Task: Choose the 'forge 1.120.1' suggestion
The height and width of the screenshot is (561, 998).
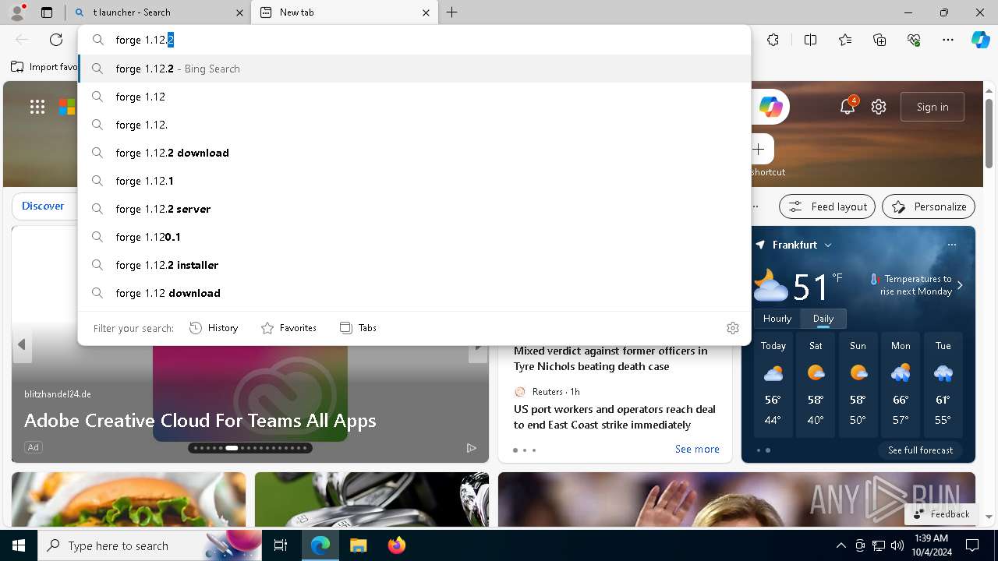Action: click(414, 237)
